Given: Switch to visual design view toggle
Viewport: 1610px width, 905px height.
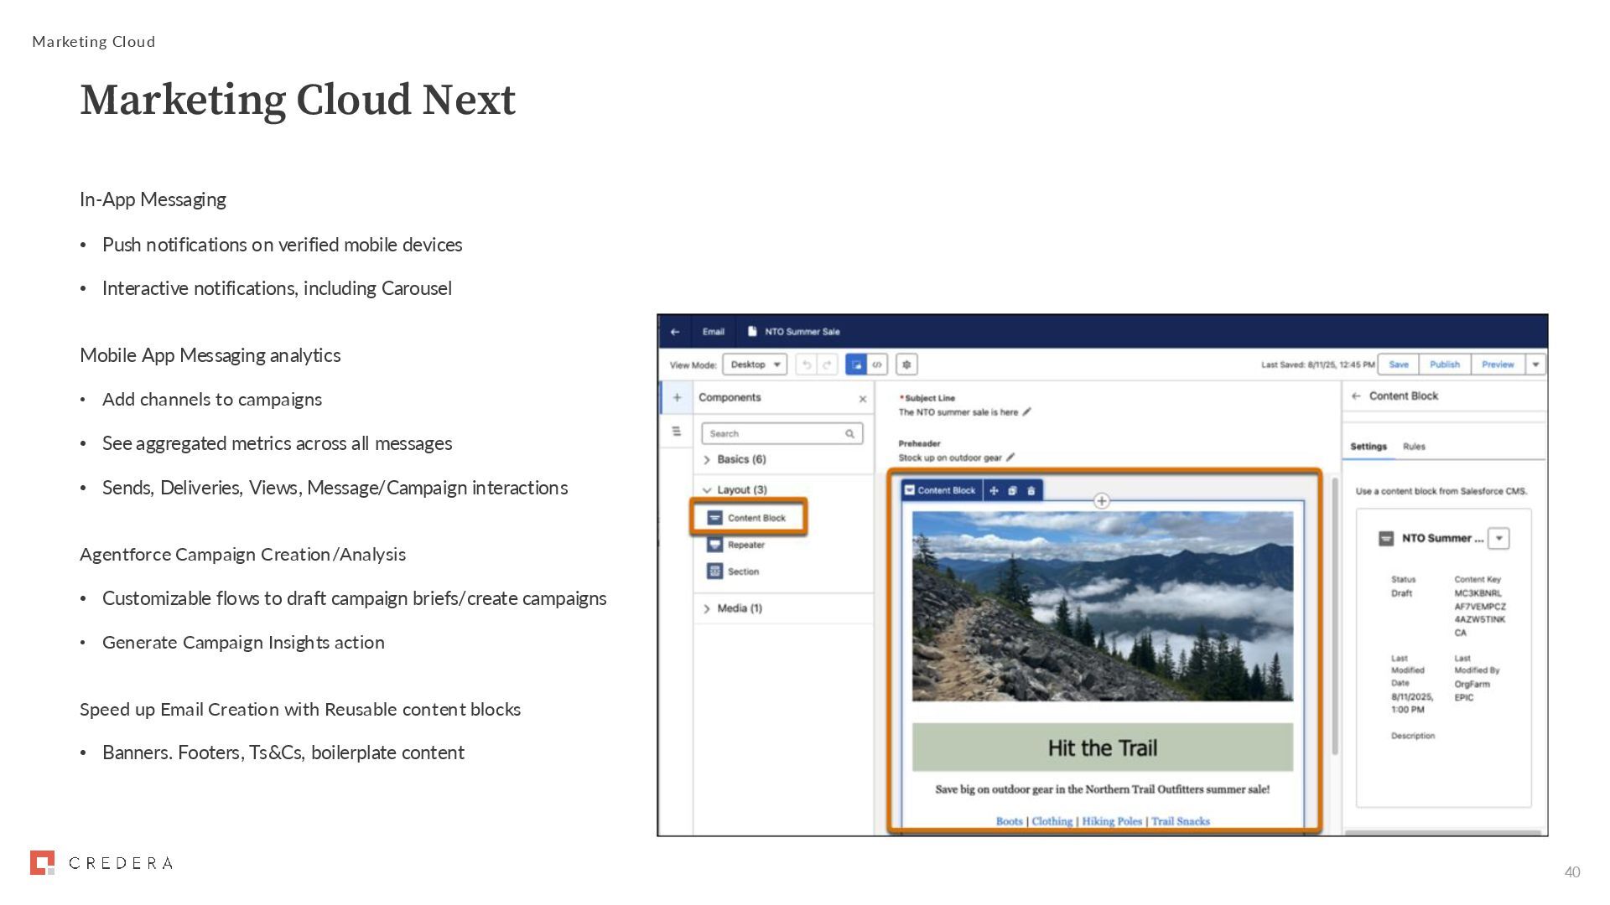Looking at the screenshot, I should coord(856,365).
